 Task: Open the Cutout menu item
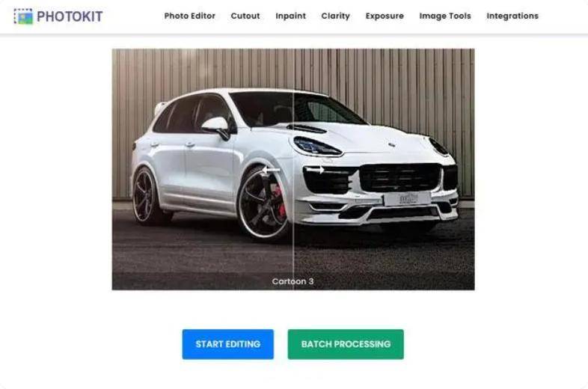point(245,16)
